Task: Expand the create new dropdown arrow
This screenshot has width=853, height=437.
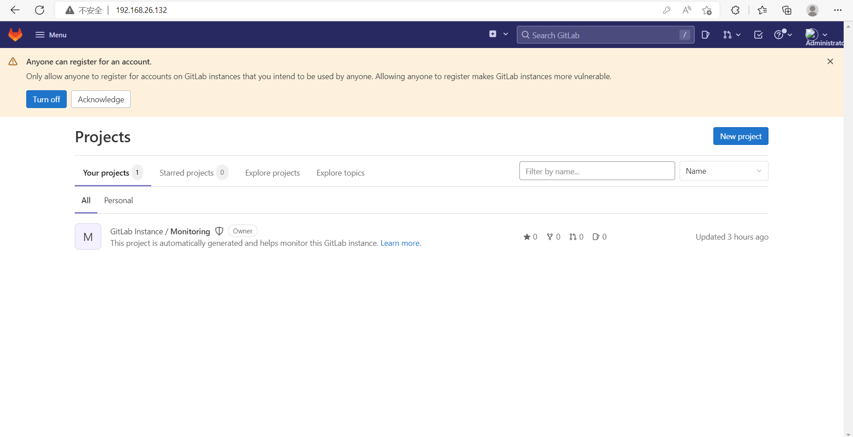Action: 506,34
